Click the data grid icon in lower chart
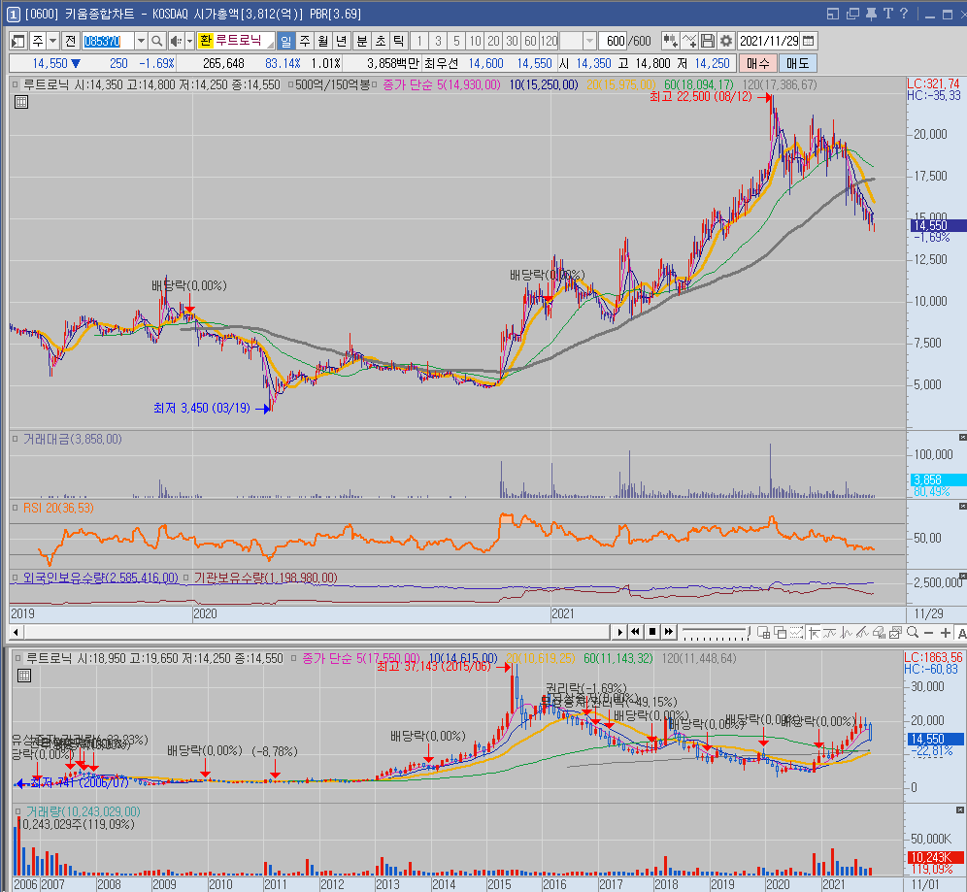The width and height of the screenshot is (967, 892). click(x=23, y=675)
